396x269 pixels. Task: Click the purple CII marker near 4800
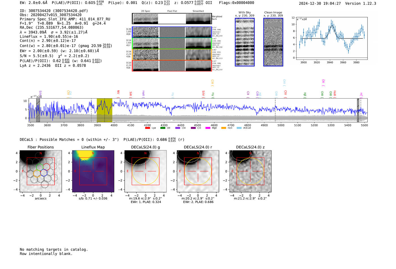coord(248,95)
